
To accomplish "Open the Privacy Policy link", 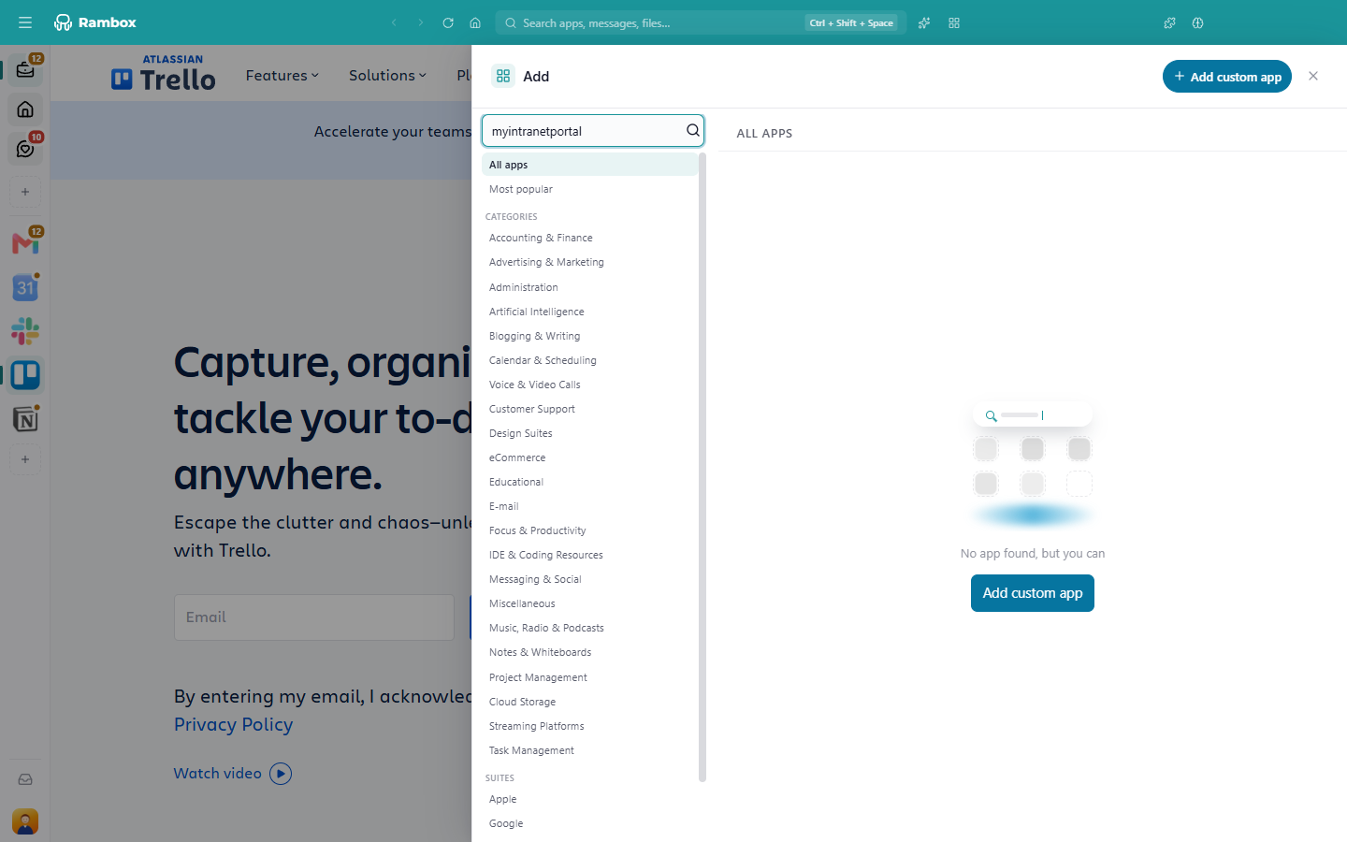I will click(234, 724).
